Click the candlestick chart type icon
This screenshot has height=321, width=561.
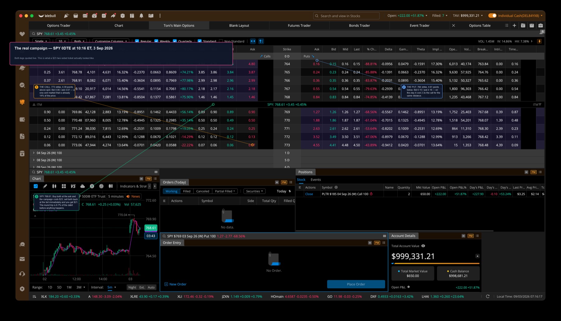coord(54,186)
